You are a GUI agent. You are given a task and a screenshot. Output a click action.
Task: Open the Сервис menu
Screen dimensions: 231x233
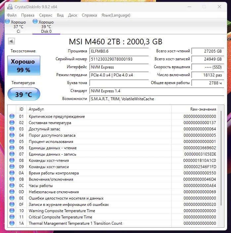click(x=46, y=15)
